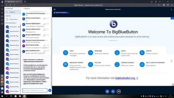This screenshot has height=98, width=174.
Task: Select user Рябков Андрей in users list
Action: pyautogui.click(x=13, y=91)
